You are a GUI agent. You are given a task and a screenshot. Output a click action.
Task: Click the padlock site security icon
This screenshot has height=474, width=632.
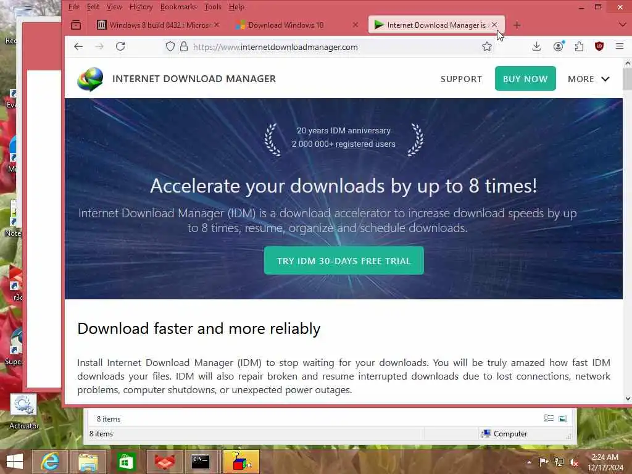pyautogui.click(x=184, y=47)
